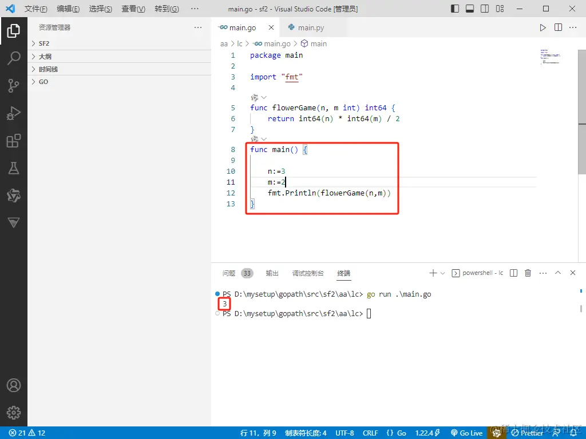This screenshot has width=586, height=439.
Task: Open the 转到(G) menu
Action: tap(167, 9)
